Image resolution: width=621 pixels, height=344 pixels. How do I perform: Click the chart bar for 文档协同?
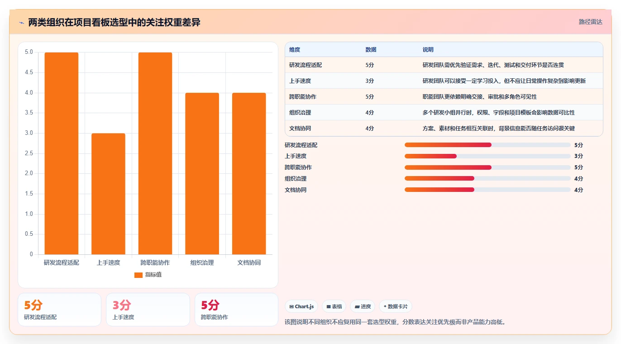pyautogui.click(x=249, y=173)
